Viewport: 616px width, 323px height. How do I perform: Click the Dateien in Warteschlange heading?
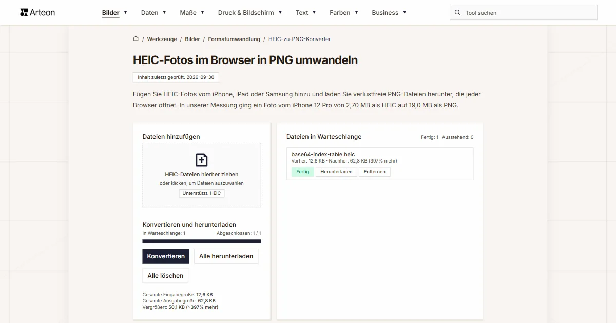324,137
